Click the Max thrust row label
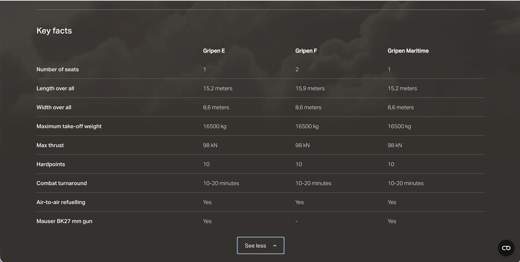520x262 pixels. [50, 145]
